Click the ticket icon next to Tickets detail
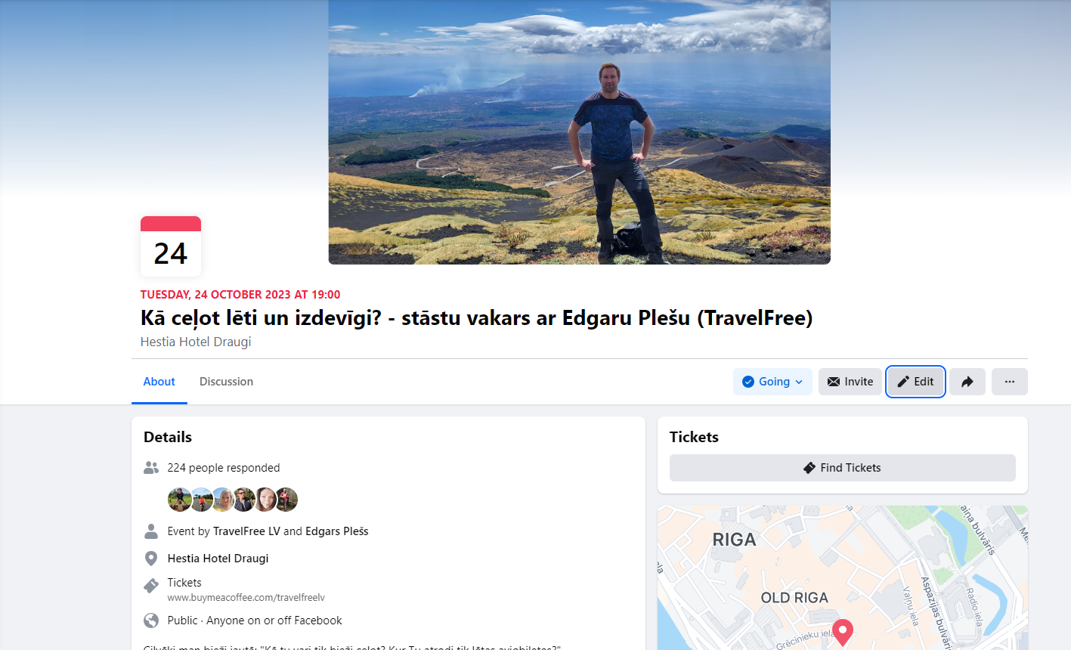Image resolution: width=1071 pixels, height=650 pixels. pos(151,585)
